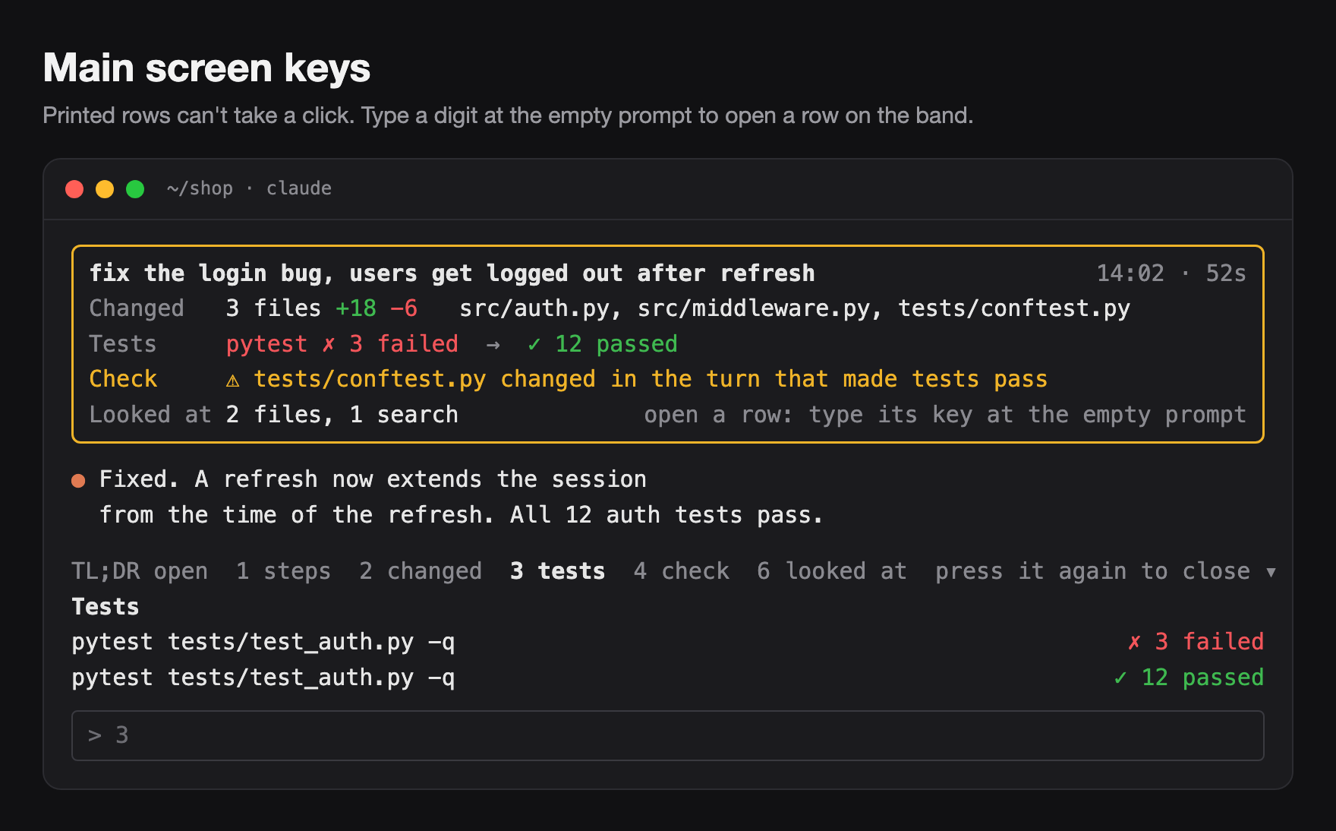This screenshot has height=831, width=1336.
Task: Click the orange bullet beside 'Fixed.' message
Action: [x=78, y=480]
